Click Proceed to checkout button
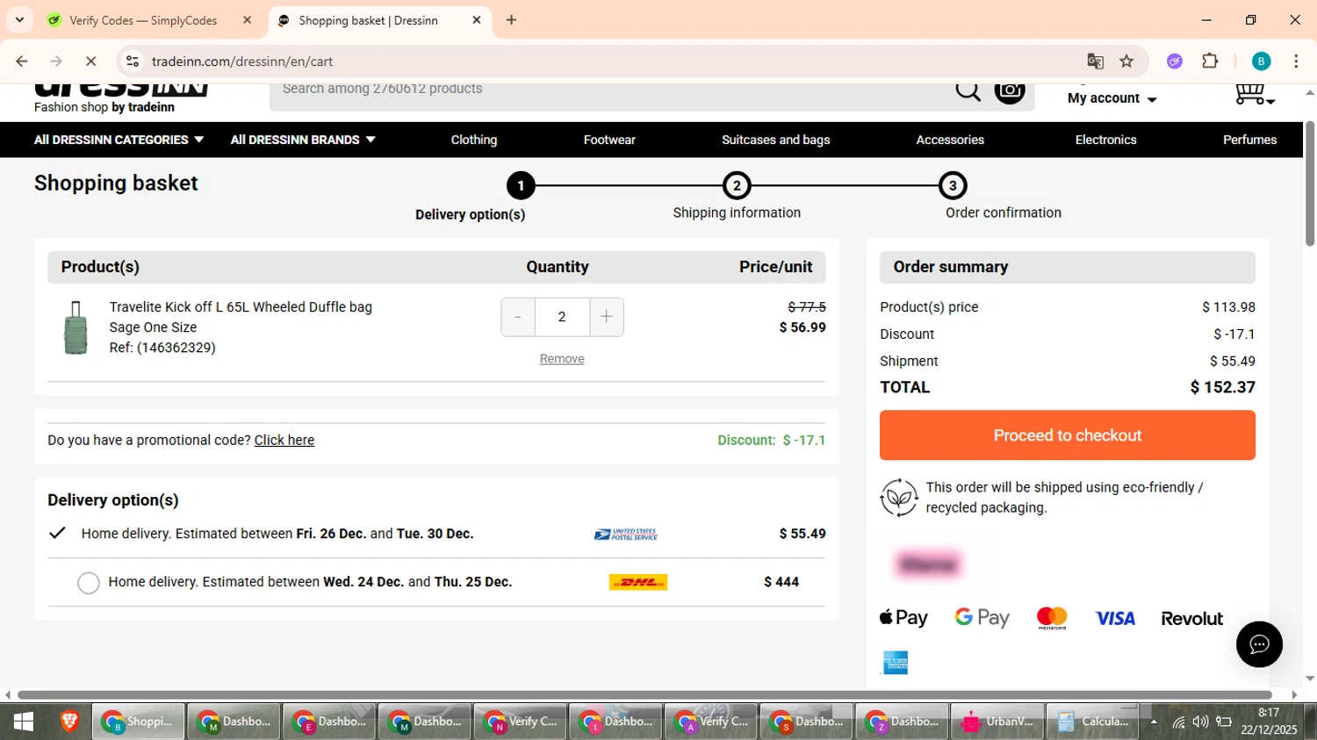The height and width of the screenshot is (740, 1317). 1068,435
